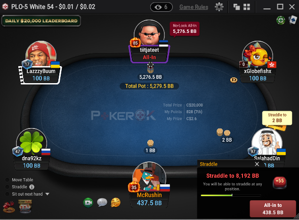This screenshot has height=220, width=299.
Task: Open the chat speech bubble
Action: (102, 202)
